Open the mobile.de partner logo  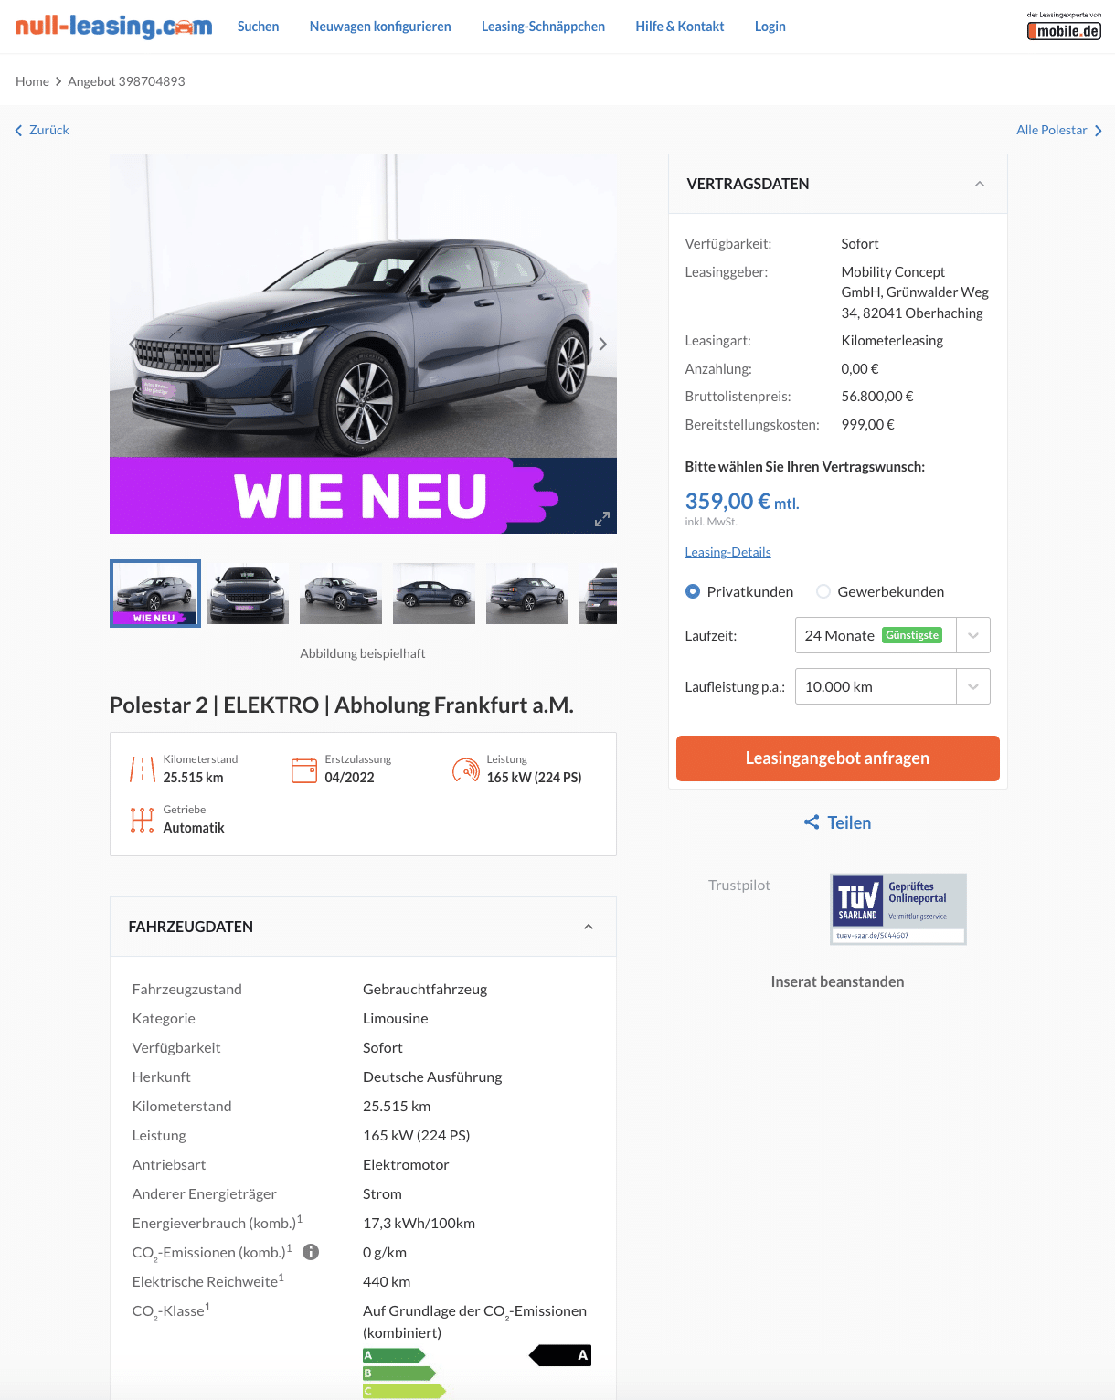coord(1064,27)
